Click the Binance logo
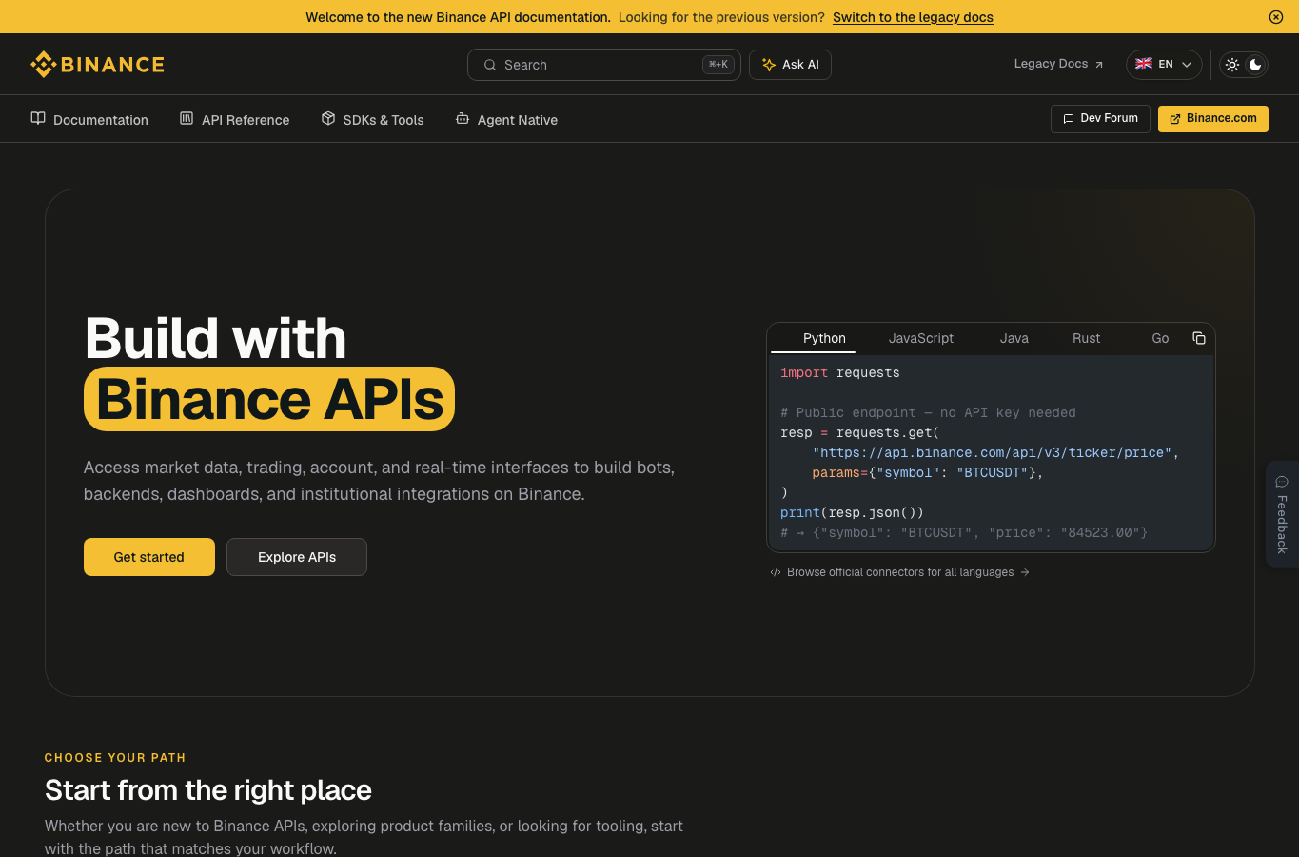1299x857 pixels. 98,64
